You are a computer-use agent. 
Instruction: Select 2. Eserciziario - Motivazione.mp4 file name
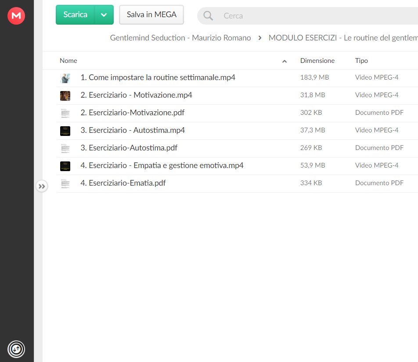point(136,95)
